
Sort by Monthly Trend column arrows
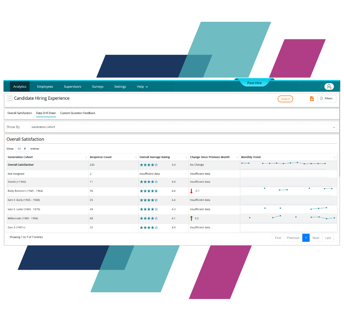click(x=334, y=157)
